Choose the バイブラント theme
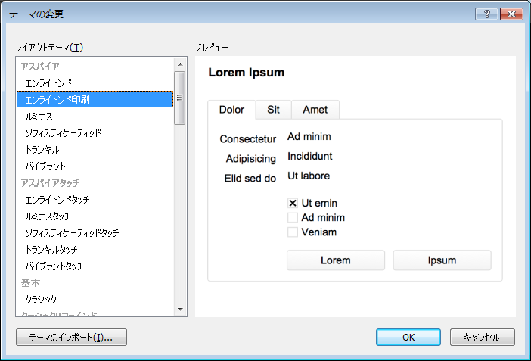The height and width of the screenshot is (361, 531). (95, 166)
